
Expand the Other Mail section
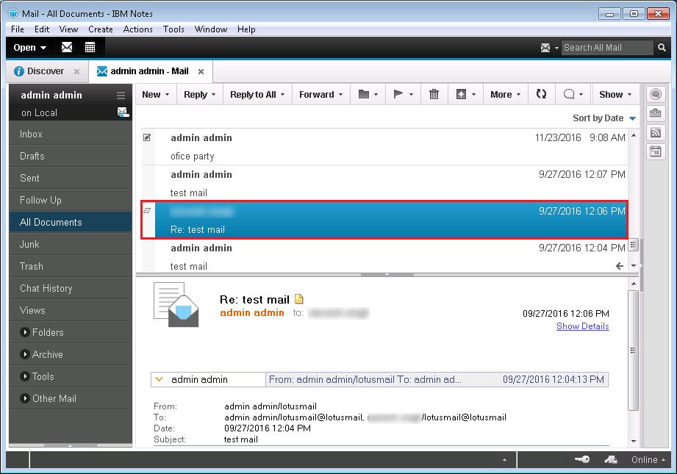coord(24,398)
